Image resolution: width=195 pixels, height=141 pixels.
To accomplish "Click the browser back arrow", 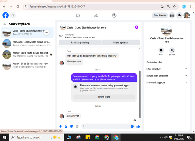I will [x=4, y=7].
